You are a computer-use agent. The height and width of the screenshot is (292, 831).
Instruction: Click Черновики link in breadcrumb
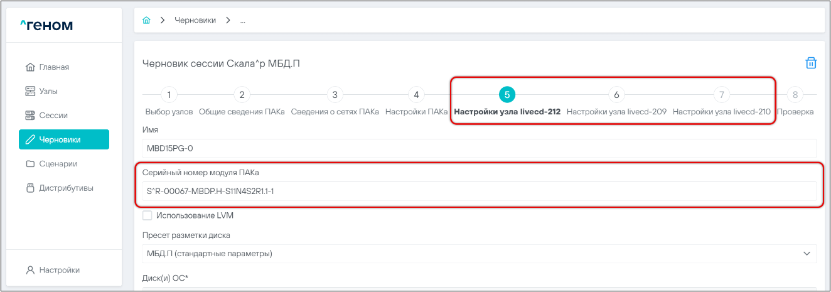coord(195,20)
